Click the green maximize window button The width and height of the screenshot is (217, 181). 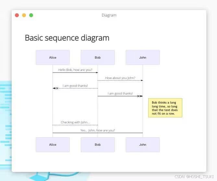tap(31, 15)
